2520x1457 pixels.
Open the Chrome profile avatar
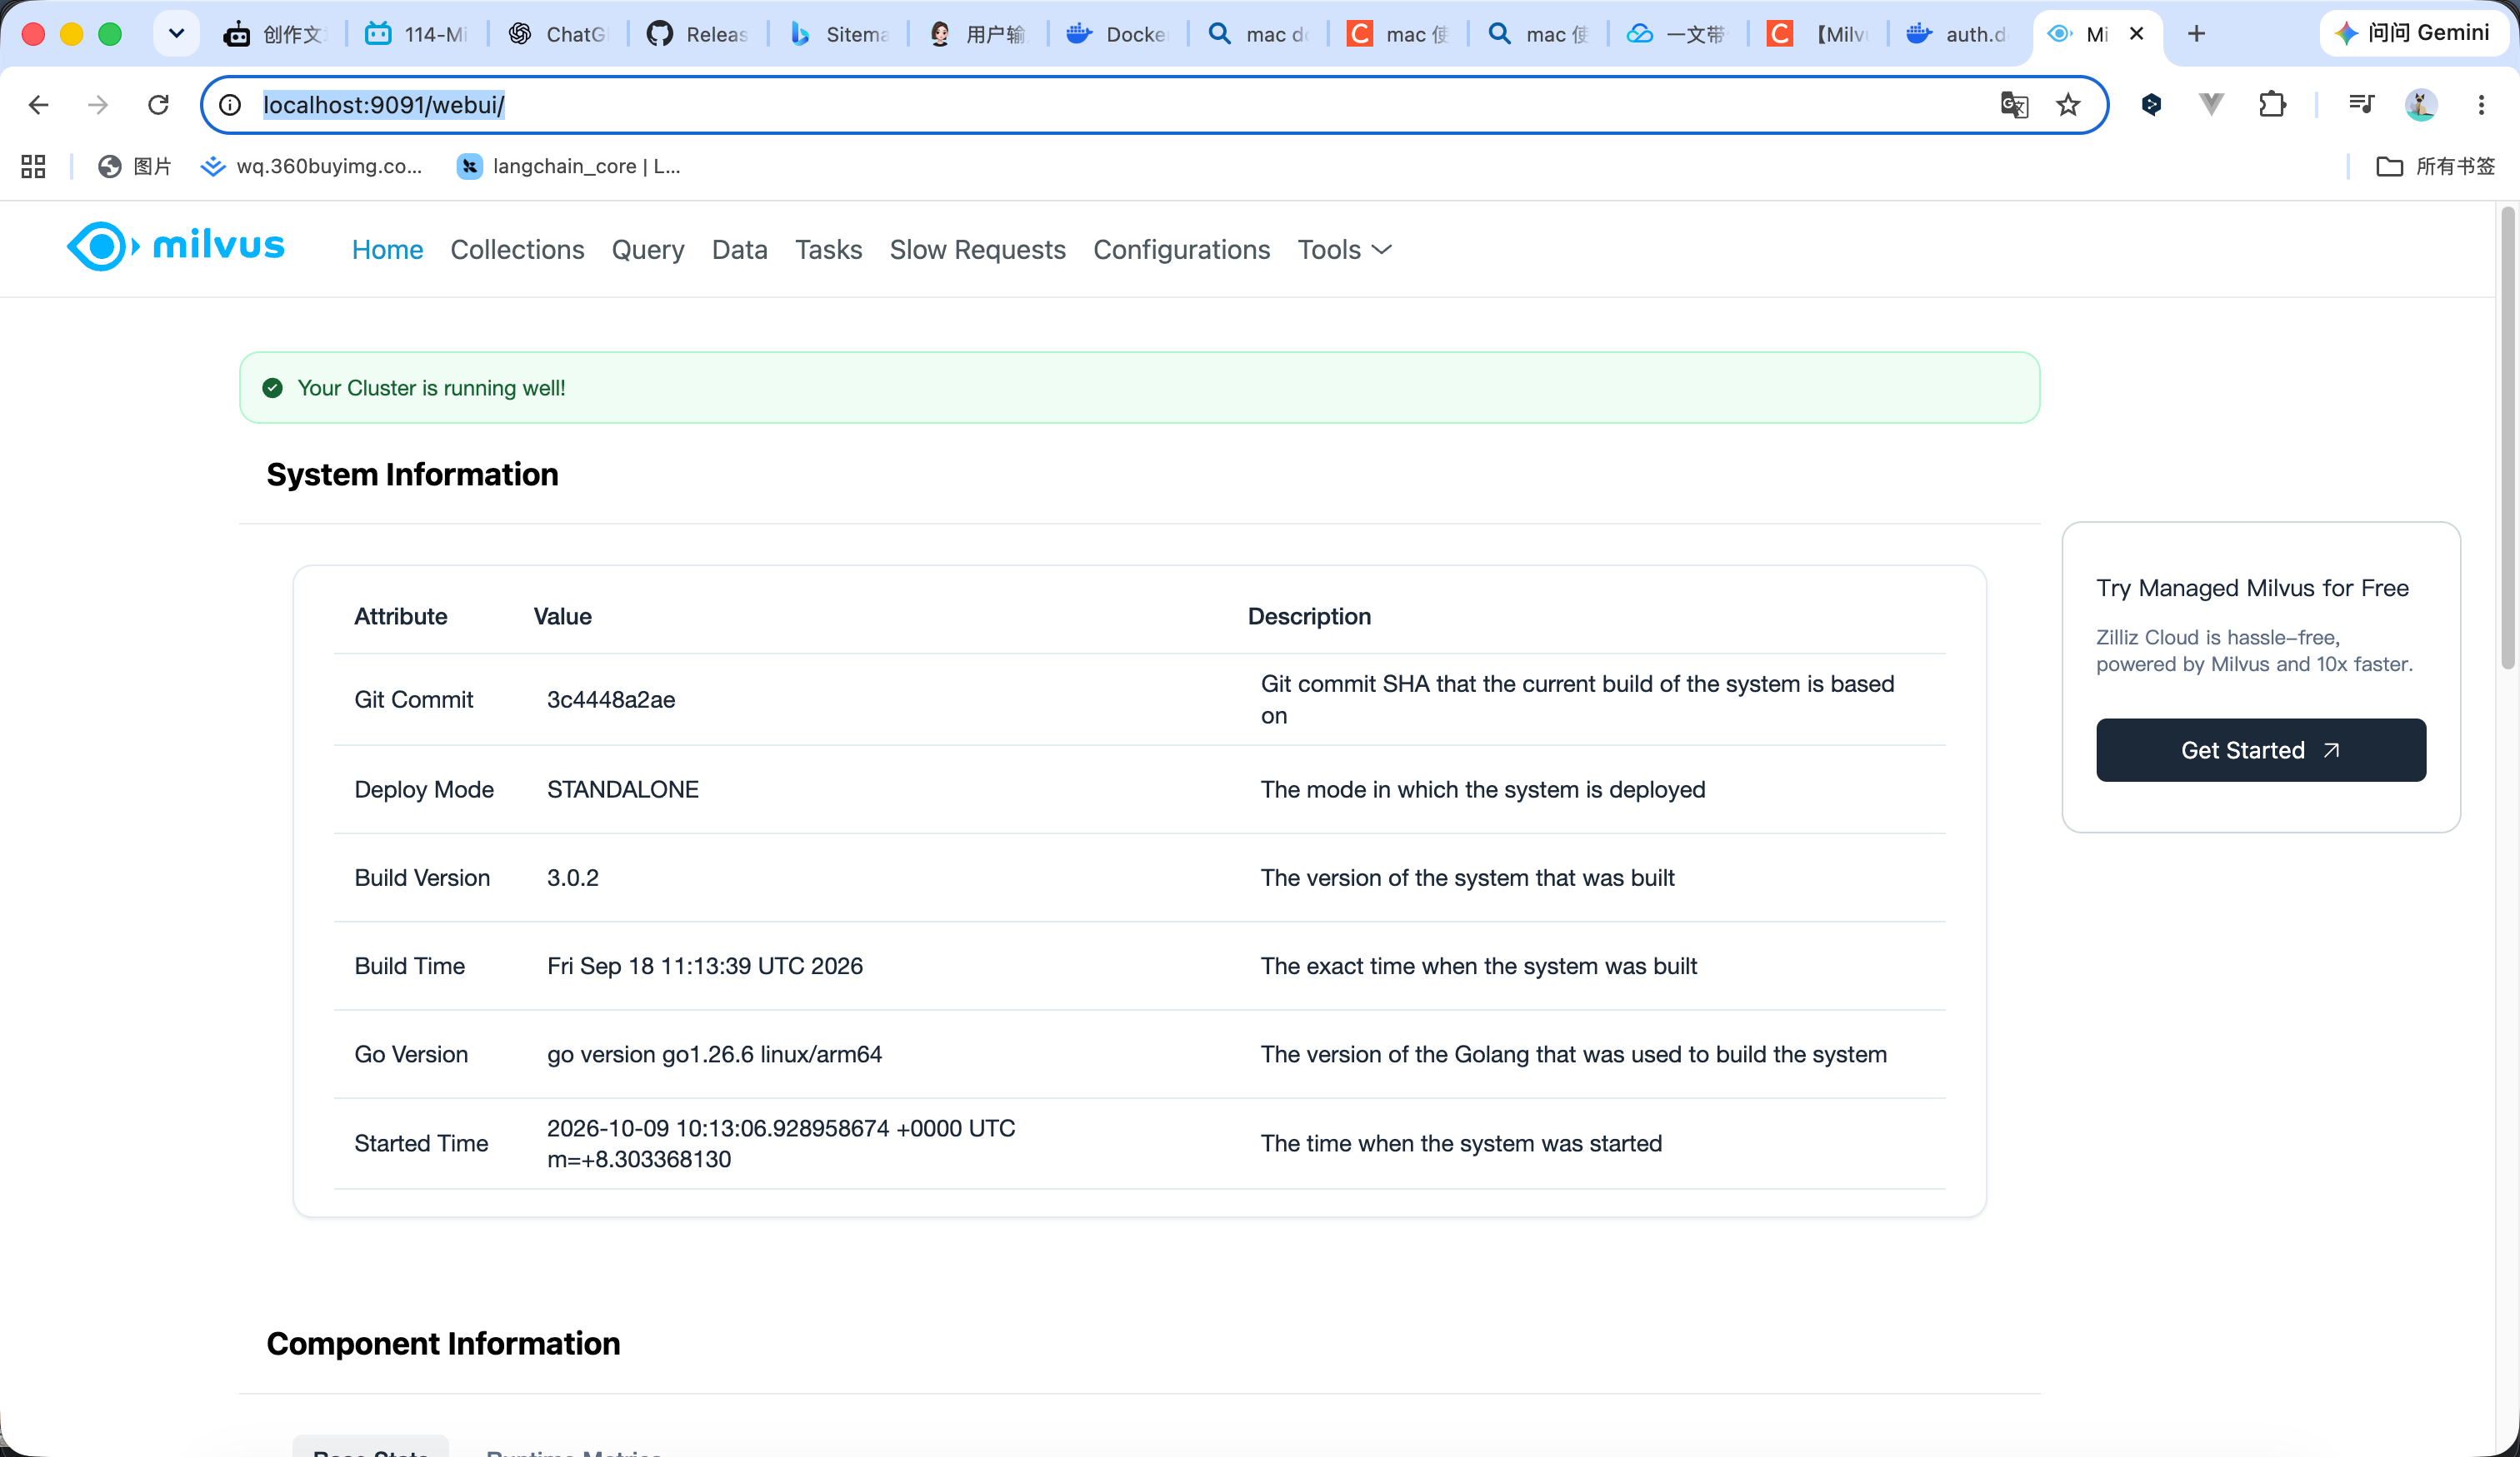coord(2421,105)
